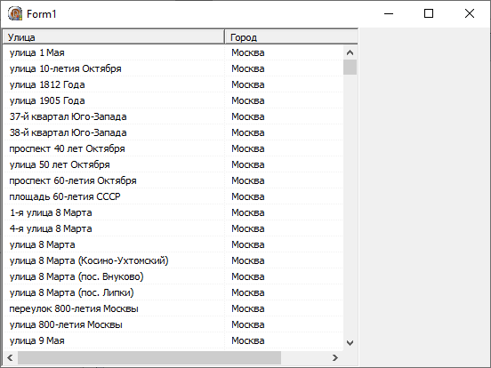Select улица 8 Марта (Косино-Ухтомский) row
Screen dimensions: 491x368
173,260
